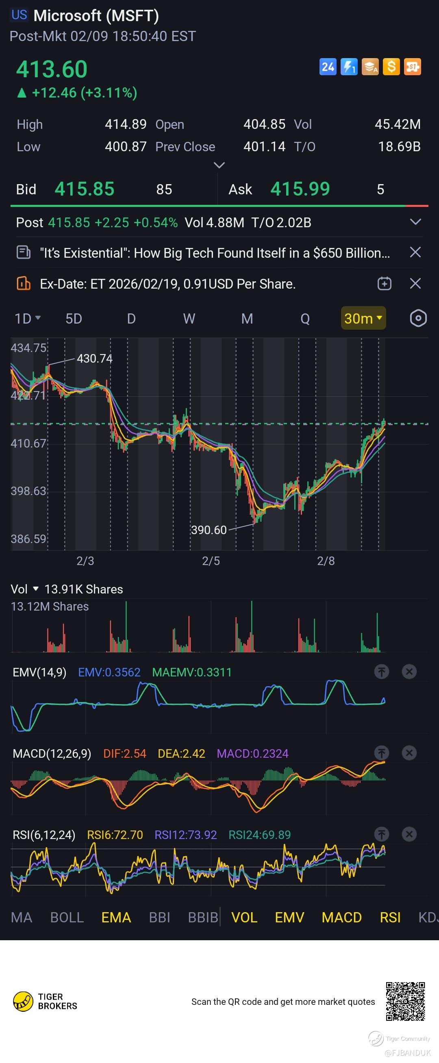The height and width of the screenshot is (1063, 439).
Task: Switch to 5D chart period
Action: pyautogui.click(x=74, y=319)
